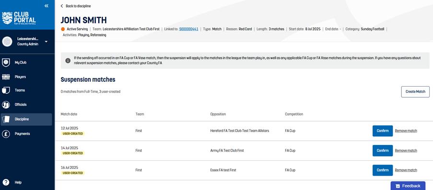Click Army FA Test Club First opposition
Screen dimensions: 433x190
point(227,151)
